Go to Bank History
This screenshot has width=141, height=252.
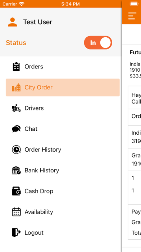click(63, 171)
